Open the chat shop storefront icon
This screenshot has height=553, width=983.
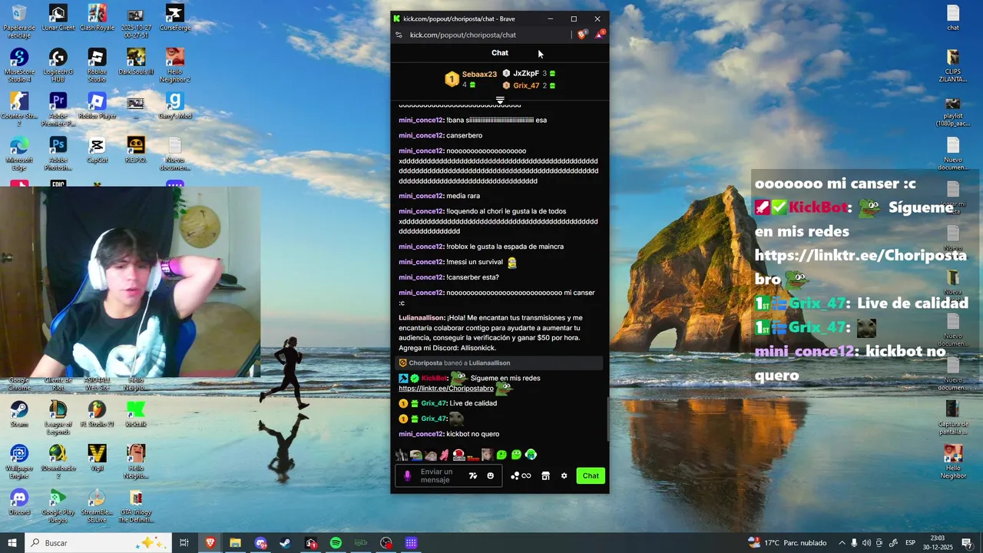(x=545, y=475)
